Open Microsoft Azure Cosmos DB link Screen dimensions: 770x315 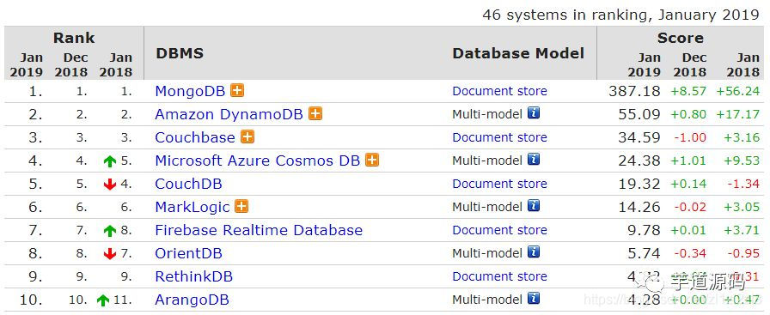pyautogui.click(x=258, y=161)
